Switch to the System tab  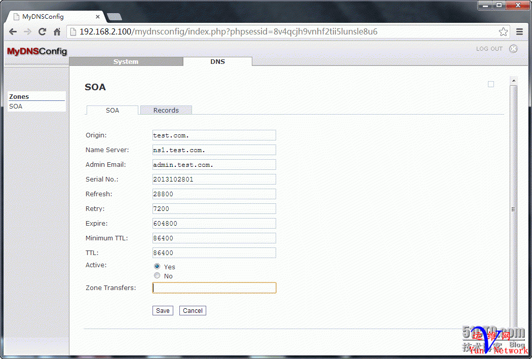click(x=126, y=61)
